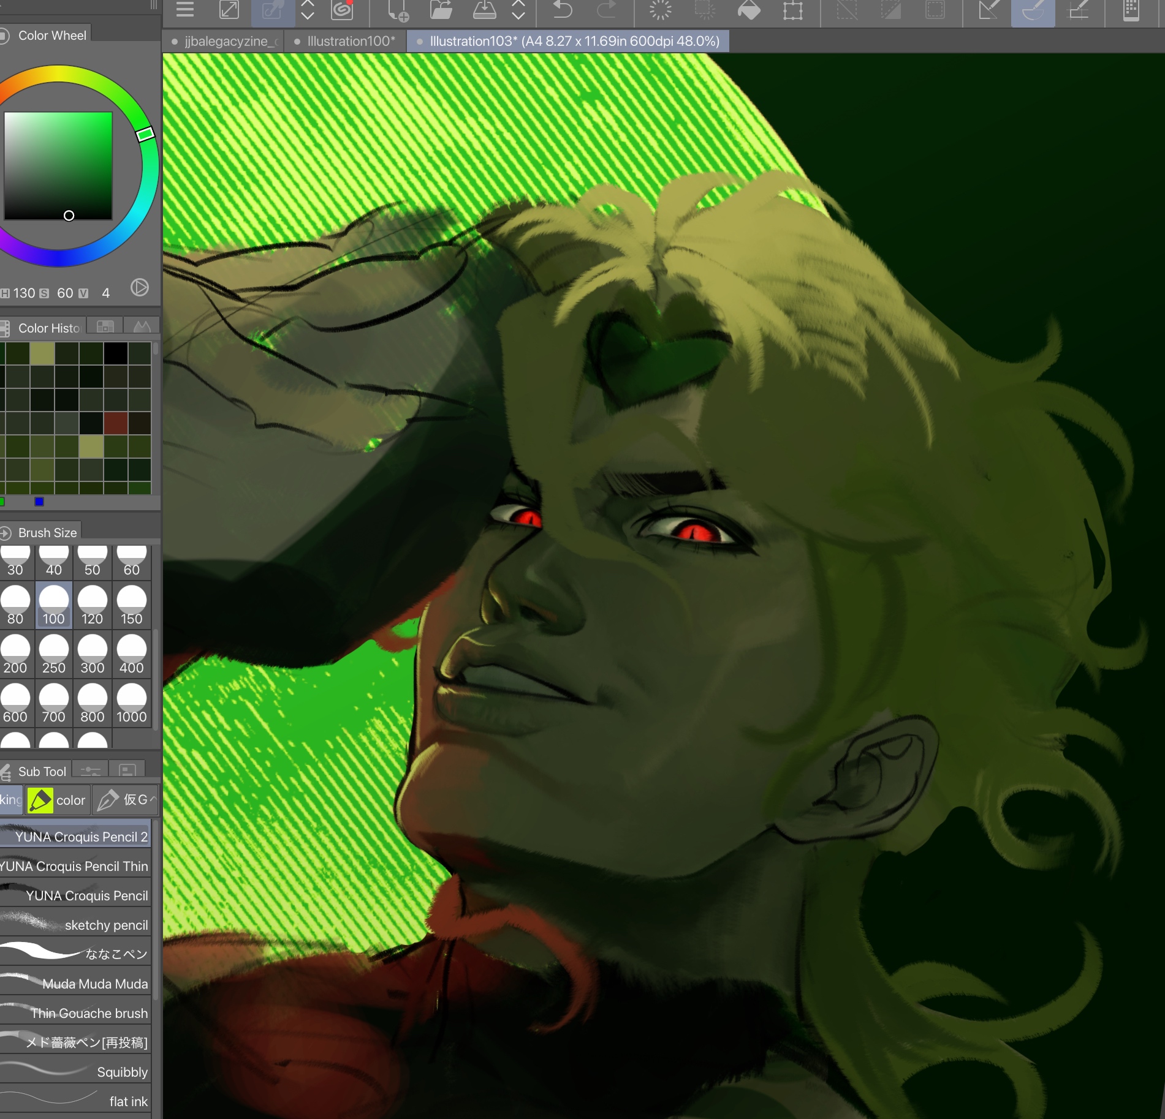Toggle the highlighted snap to ruler button
The height and width of the screenshot is (1119, 1165).
1033,11
